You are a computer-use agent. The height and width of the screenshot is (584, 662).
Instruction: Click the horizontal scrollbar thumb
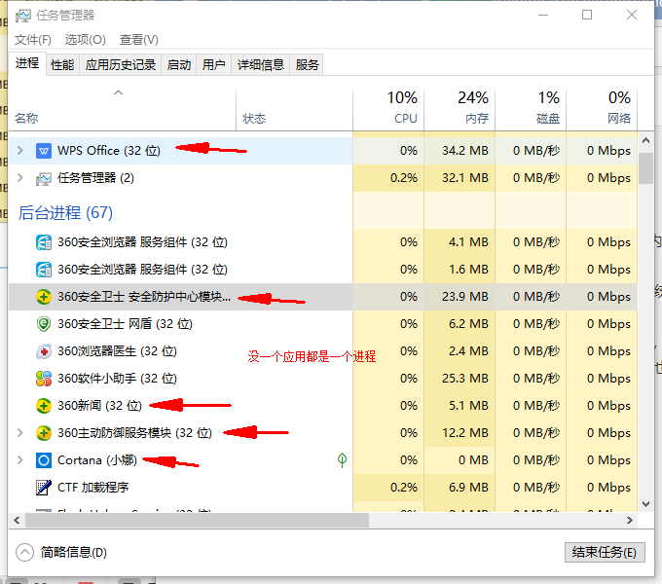pyautogui.click(x=197, y=521)
